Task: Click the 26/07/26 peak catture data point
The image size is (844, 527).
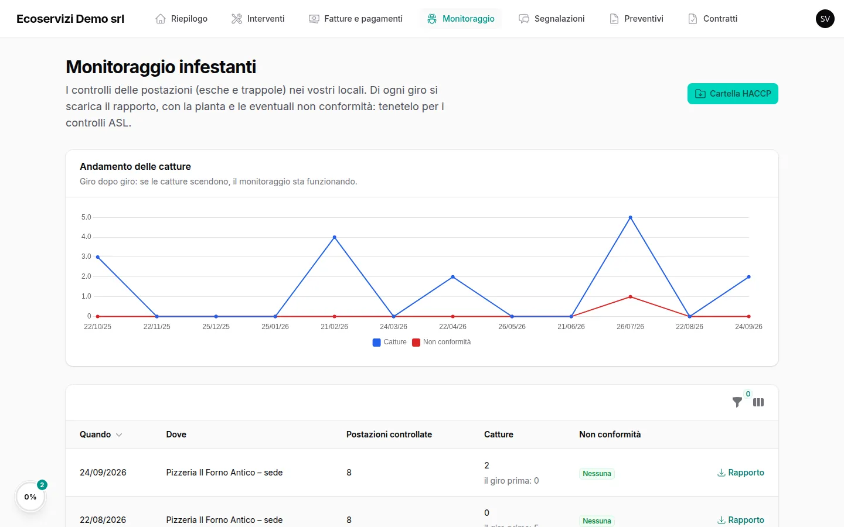Action: point(631,217)
